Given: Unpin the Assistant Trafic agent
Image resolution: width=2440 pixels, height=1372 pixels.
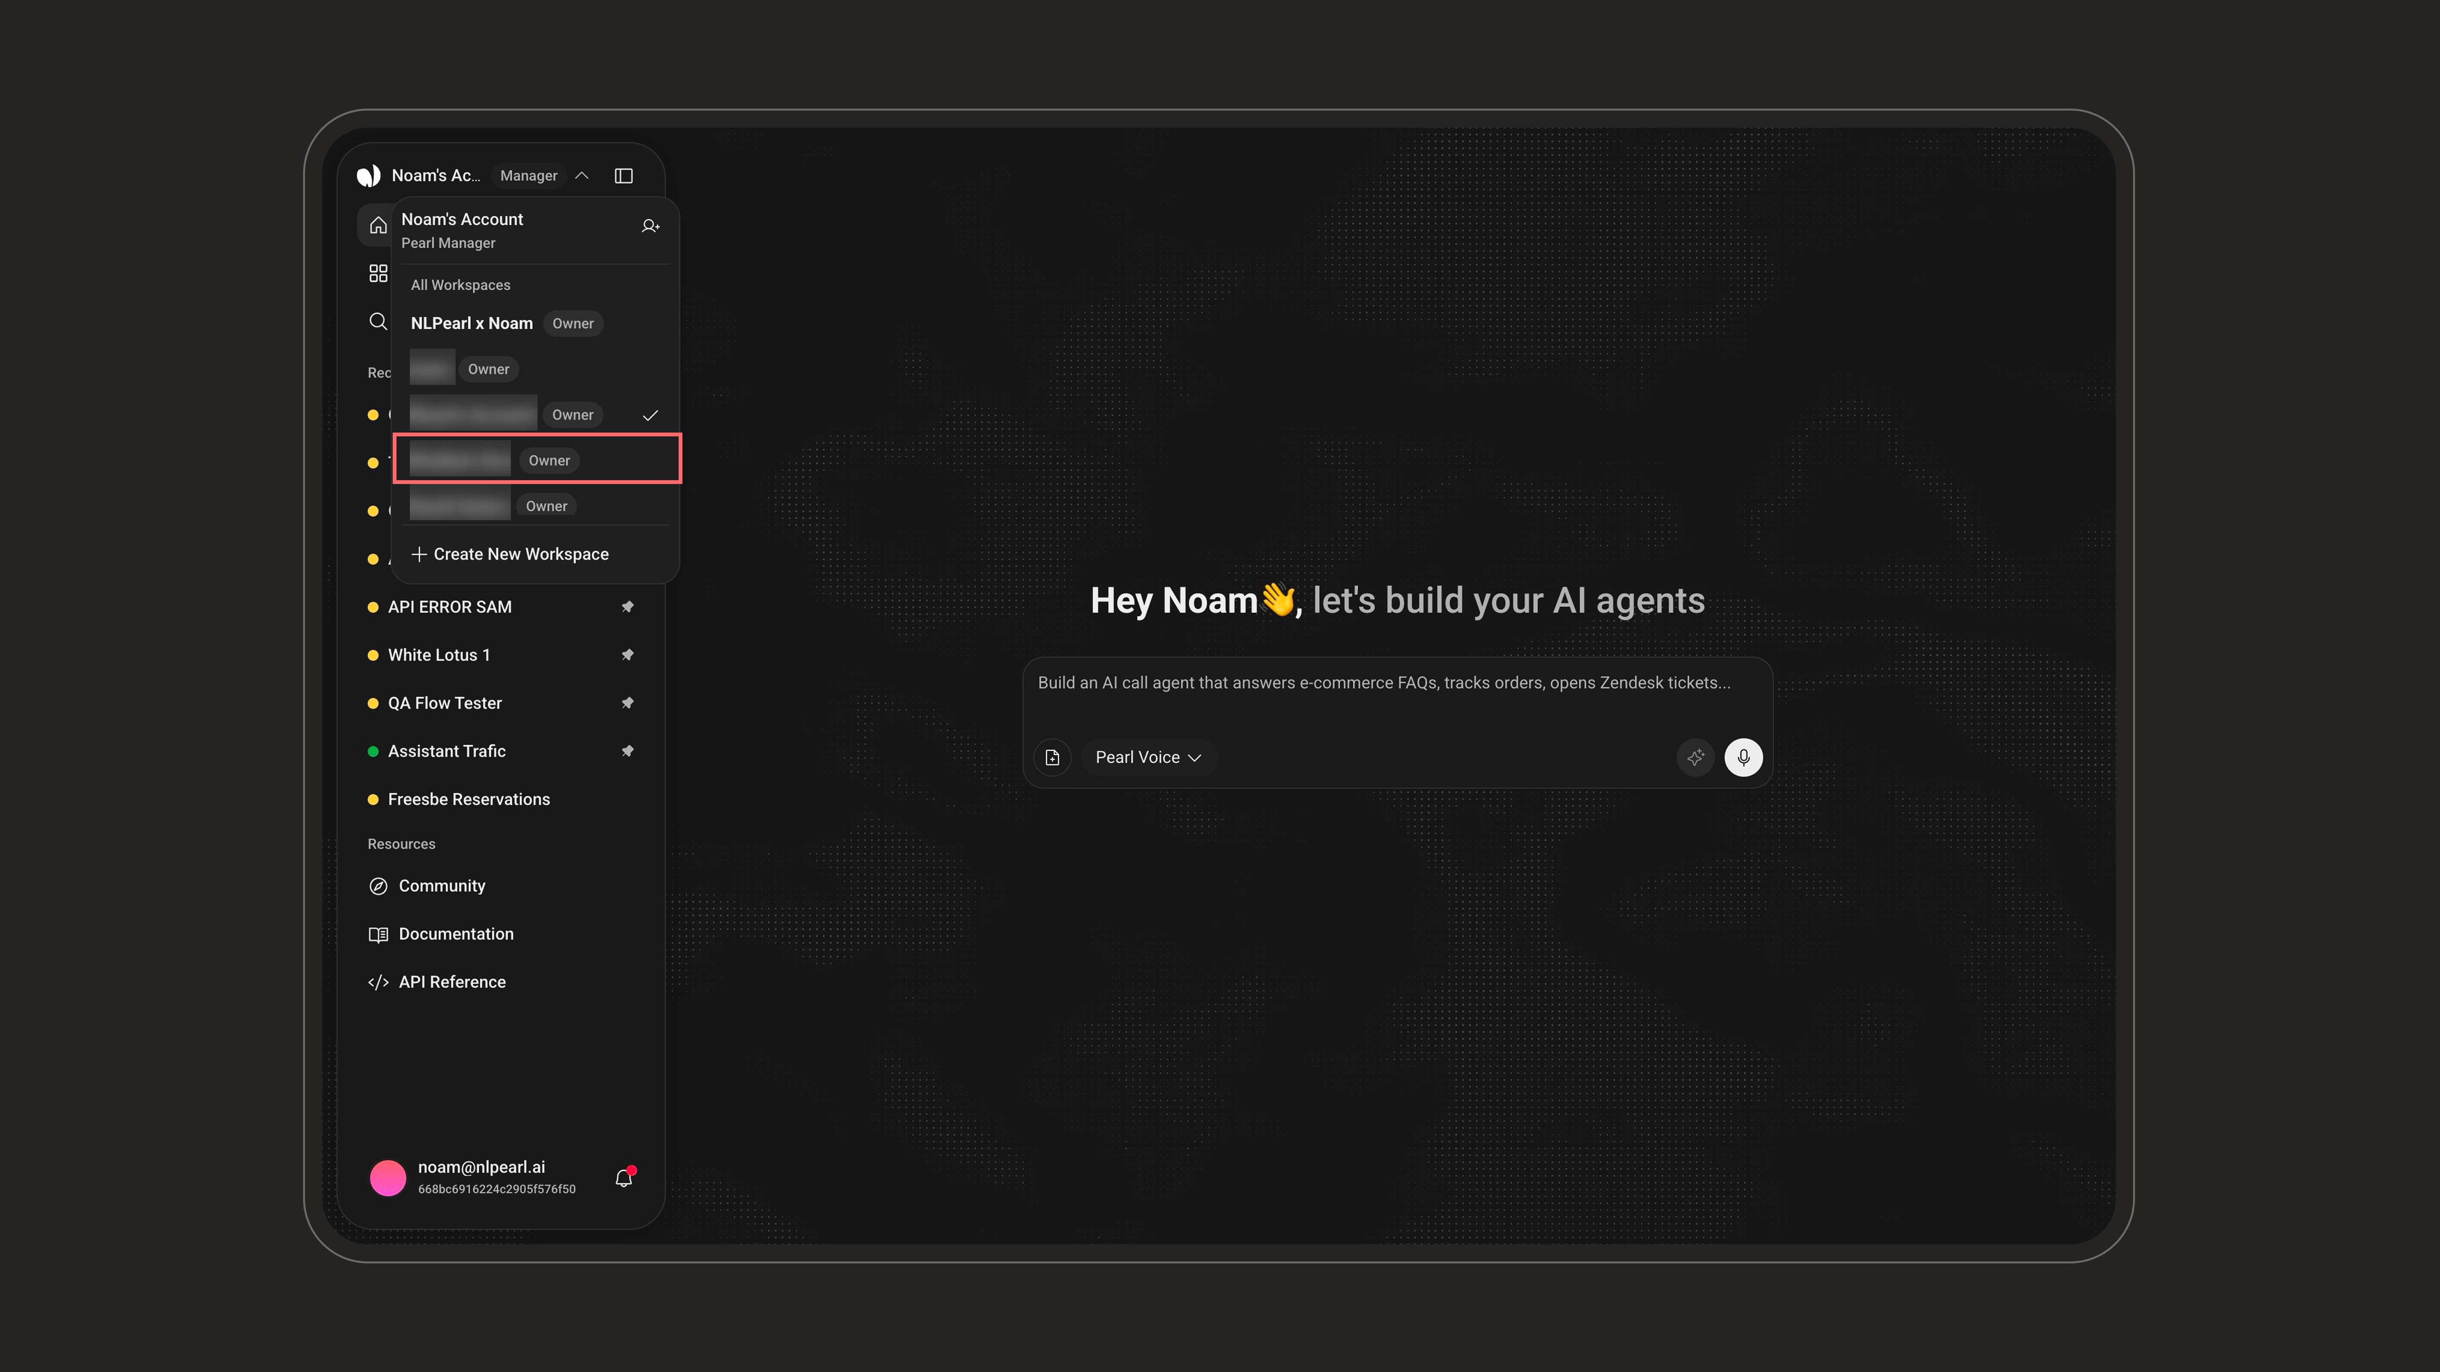Looking at the screenshot, I should [627, 751].
